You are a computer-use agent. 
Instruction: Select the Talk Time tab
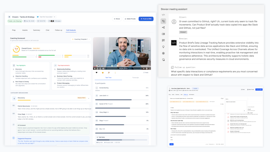(108, 77)
